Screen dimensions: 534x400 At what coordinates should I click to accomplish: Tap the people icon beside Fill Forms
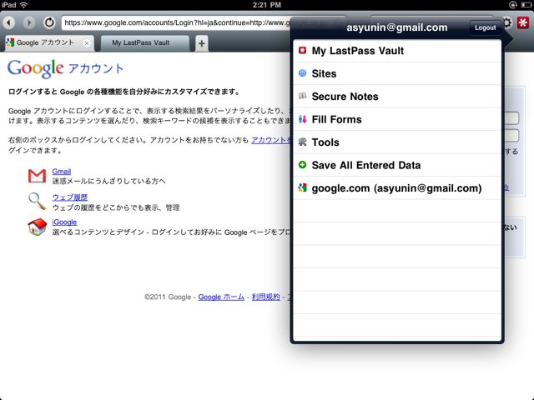302,119
